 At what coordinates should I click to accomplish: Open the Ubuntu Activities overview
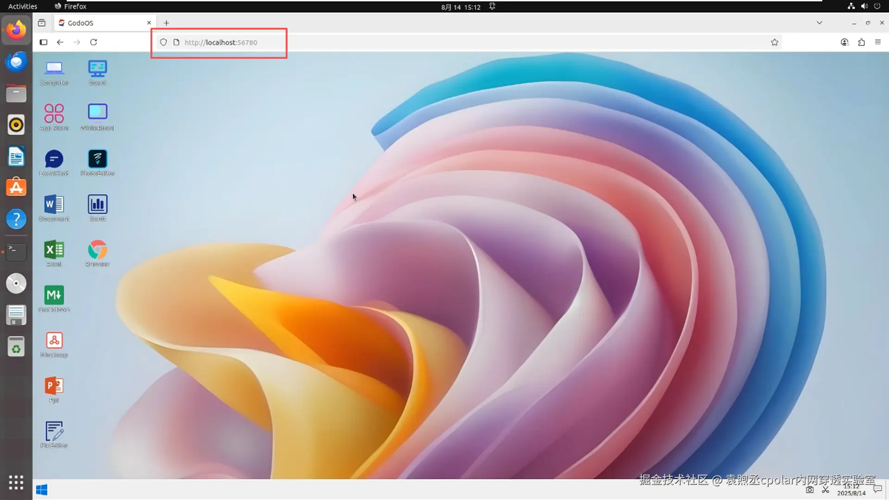[23, 6]
